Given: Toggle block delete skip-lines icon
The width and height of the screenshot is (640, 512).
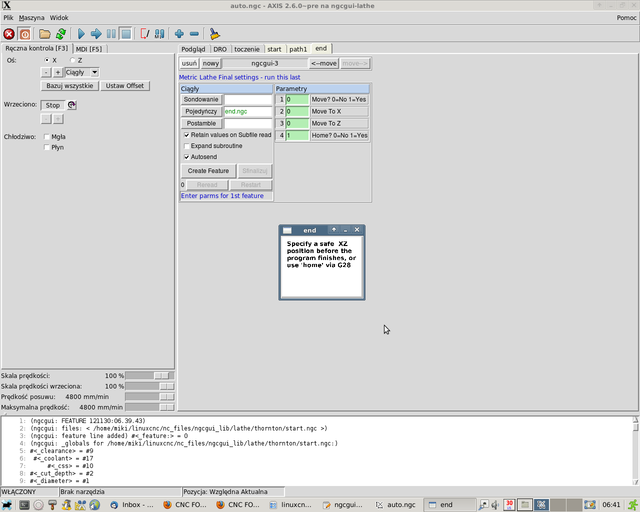Looking at the screenshot, I should pyautogui.click(x=144, y=34).
